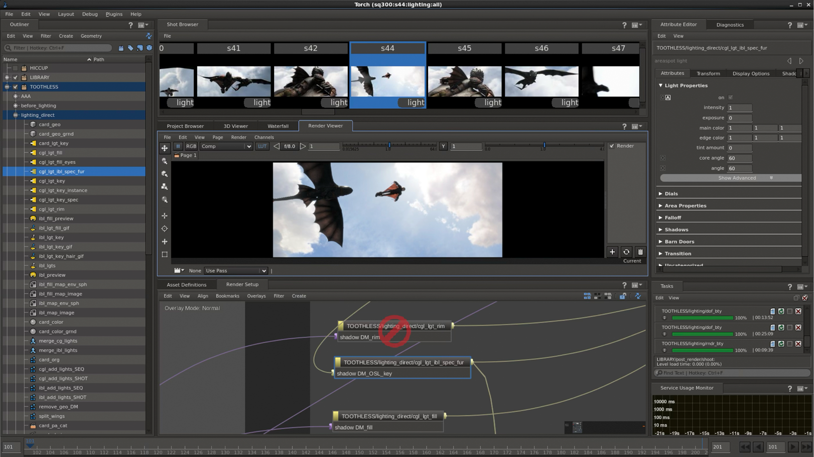Click the Page 1 tab in viewer
Image resolution: width=814 pixels, height=457 pixels.
pos(185,155)
